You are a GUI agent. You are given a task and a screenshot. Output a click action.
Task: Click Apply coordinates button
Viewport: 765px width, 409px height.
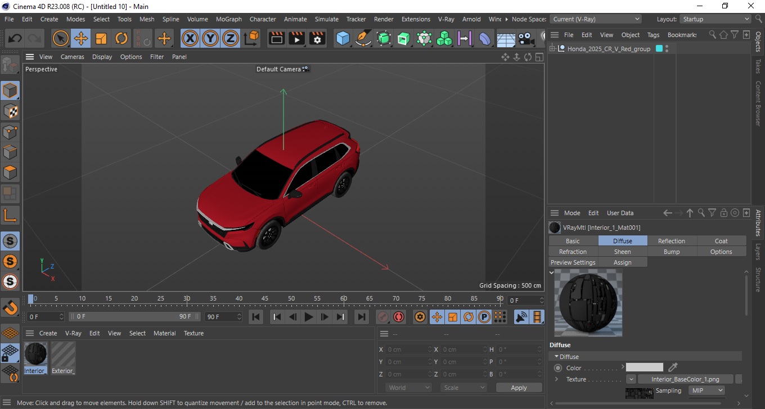pyautogui.click(x=519, y=388)
